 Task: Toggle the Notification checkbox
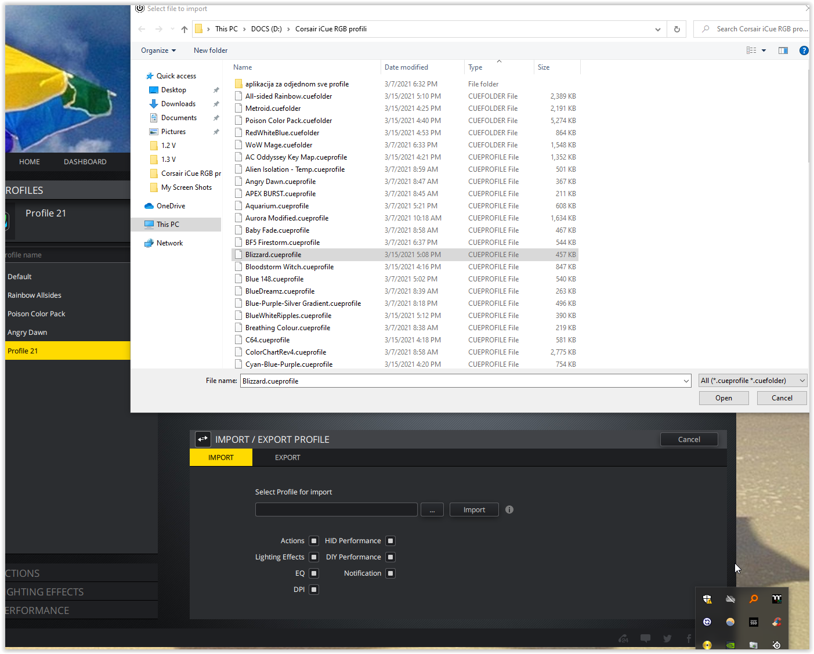click(390, 573)
